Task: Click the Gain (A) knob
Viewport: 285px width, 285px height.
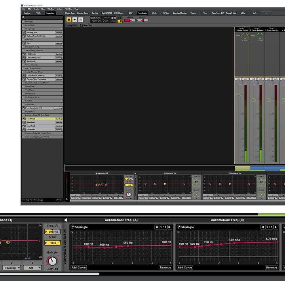Action: (x=52, y=261)
